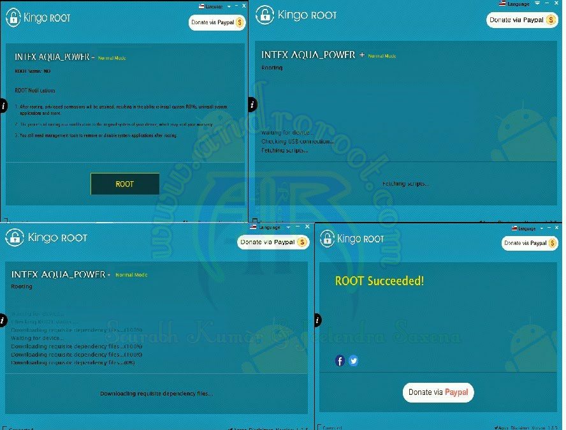Click the flag icon in the ROOT Succeeded window

coord(514,228)
